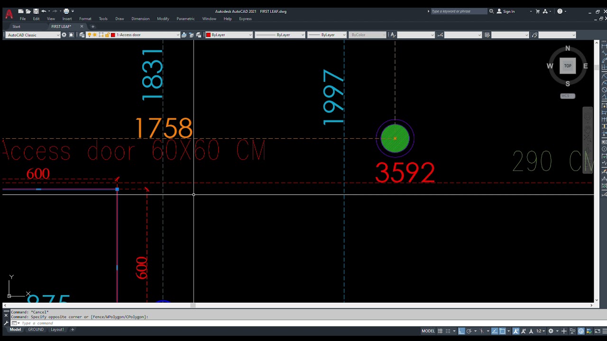Open the File menu
607x341 pixels.
23,19
